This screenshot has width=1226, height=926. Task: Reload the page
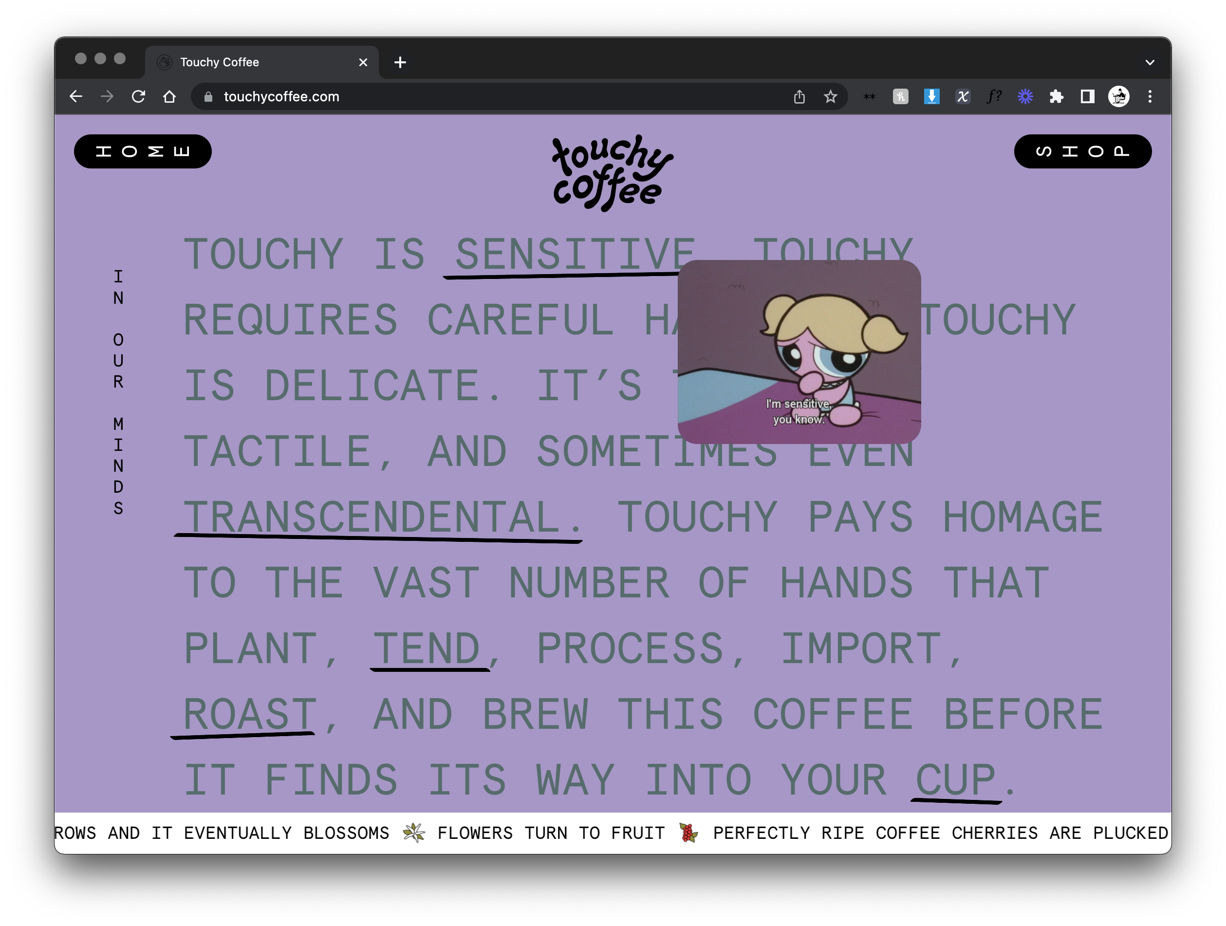(138, 96)
